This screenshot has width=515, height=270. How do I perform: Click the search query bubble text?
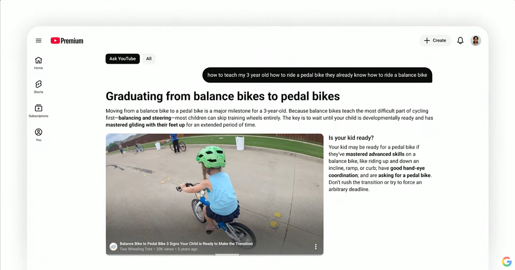317,75
